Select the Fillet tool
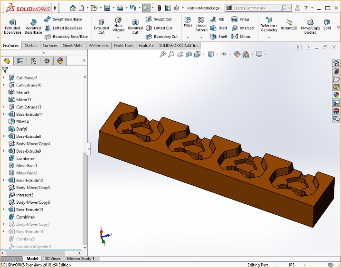Viewport: 341px width, 268px height. [x=188, y=22]
